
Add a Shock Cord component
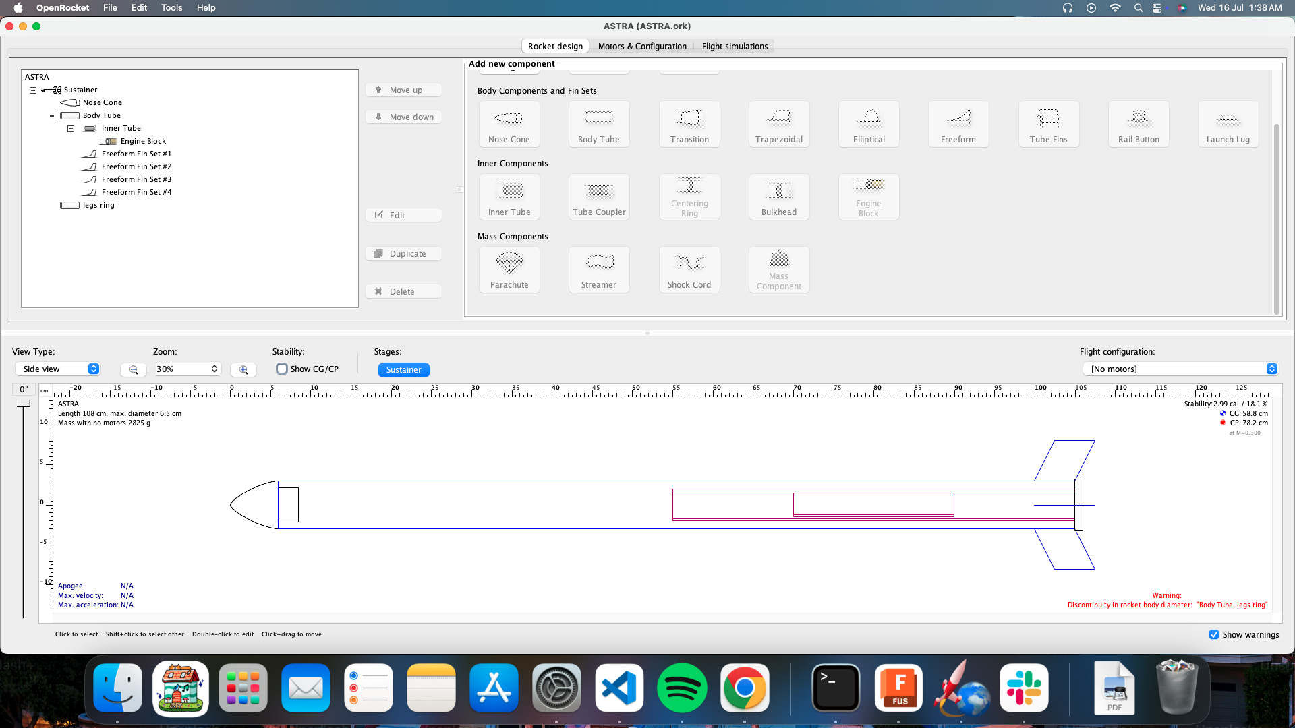(689, 270)
